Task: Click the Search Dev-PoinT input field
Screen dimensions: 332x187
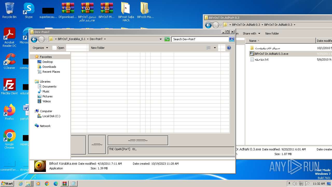Action: [200, 39]
